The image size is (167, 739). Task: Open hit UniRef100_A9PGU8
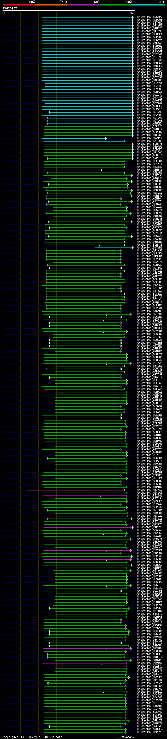click(150, 20)
